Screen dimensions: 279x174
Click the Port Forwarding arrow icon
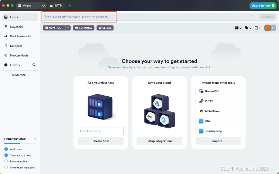click(6, 36)
